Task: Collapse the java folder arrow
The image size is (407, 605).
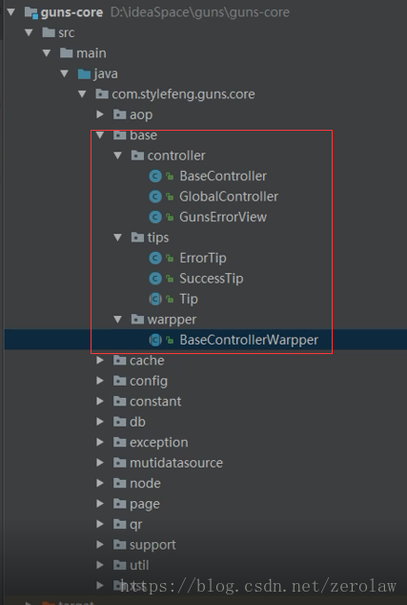Action: 65,73
